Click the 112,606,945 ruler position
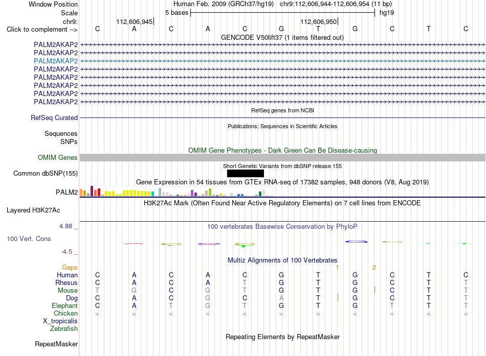Screen dimensions: 486x356 [135, 21]
